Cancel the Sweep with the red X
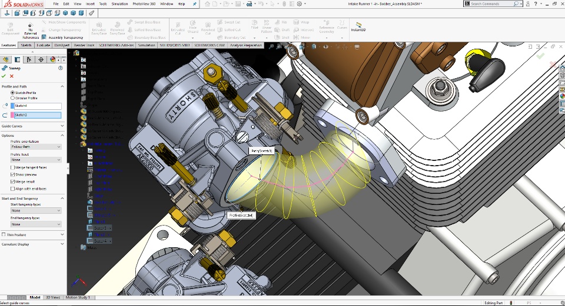565x306 pixels. click(x=12, y=76)
